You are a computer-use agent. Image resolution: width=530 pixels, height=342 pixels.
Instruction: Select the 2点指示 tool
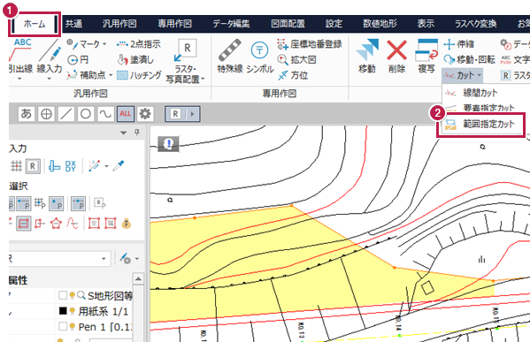(139, 44)
